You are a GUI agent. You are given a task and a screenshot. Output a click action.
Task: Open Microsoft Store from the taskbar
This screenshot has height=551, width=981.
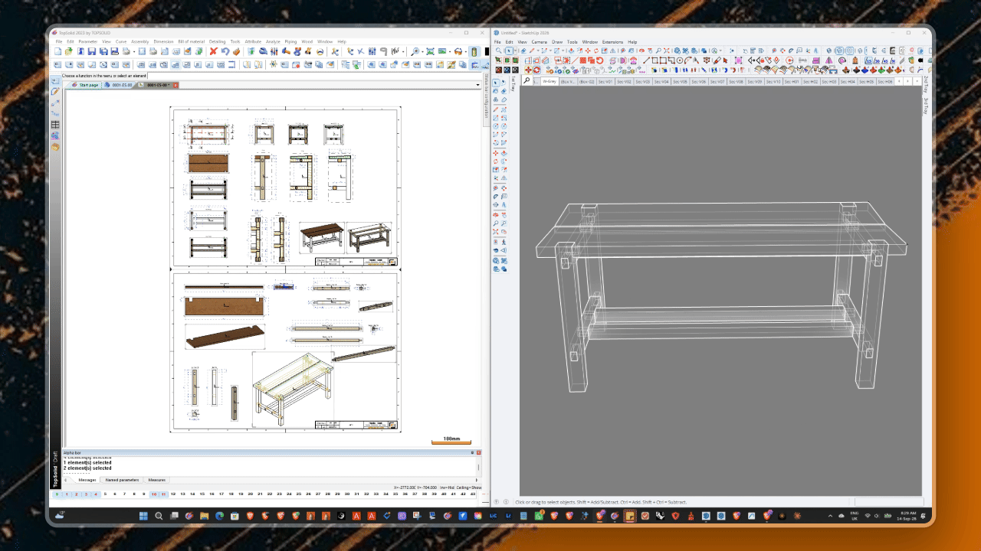(235, 517)
